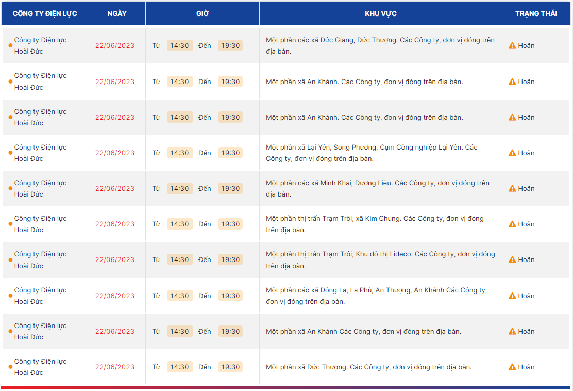Screen dimensions: 573x391
Task: Click the warning icon in the Đông La row
Action: pos(512,296)
